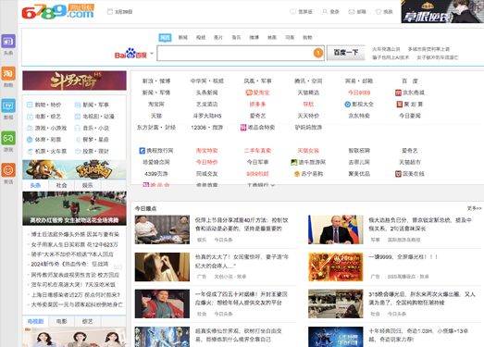Click the 携程旅行网 blue icon link
This screenshot has width=484, height=347.
tap(156, 151)
